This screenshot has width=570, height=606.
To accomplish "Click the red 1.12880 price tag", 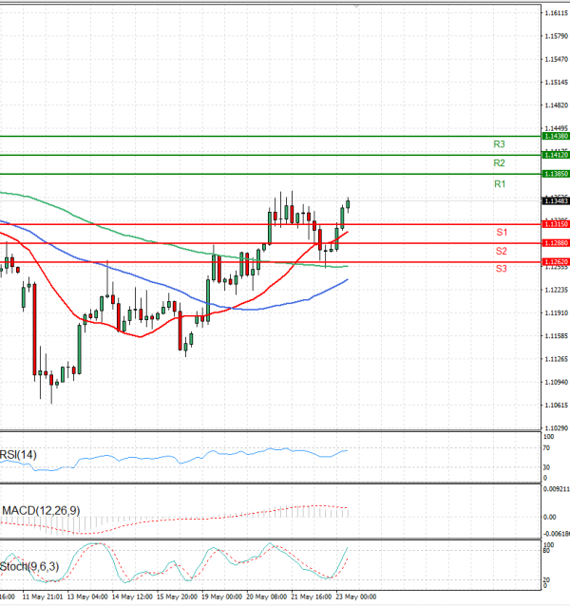I will (555, 243).
